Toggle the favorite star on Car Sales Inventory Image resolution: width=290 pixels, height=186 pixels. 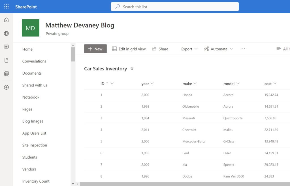(132, 68)
